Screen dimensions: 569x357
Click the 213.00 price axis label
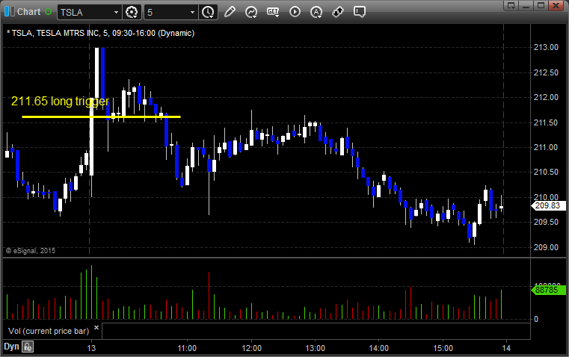point(546,47)
